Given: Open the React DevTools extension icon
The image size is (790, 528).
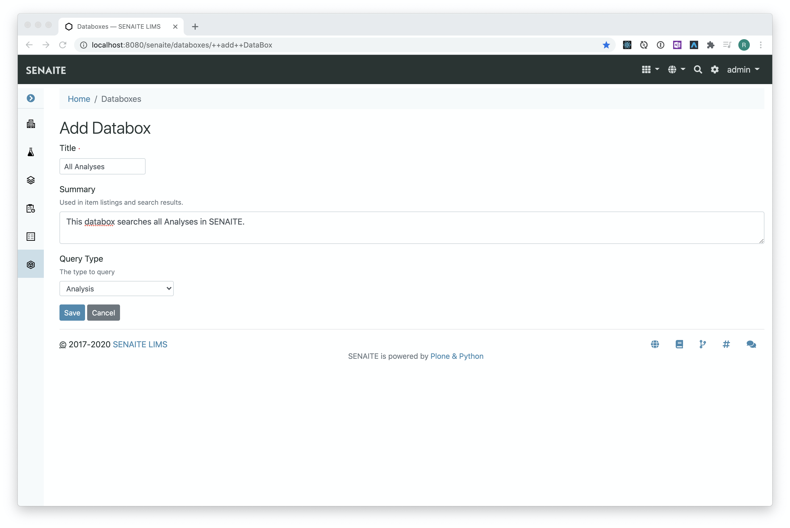Looking at the screenshot, I should (627, 45).
